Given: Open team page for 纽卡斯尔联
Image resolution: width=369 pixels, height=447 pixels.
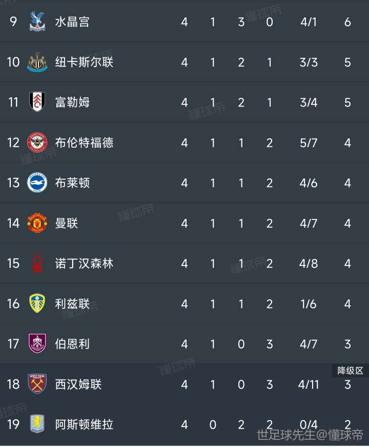Looking at the screenshot, I should click(84, 62).
